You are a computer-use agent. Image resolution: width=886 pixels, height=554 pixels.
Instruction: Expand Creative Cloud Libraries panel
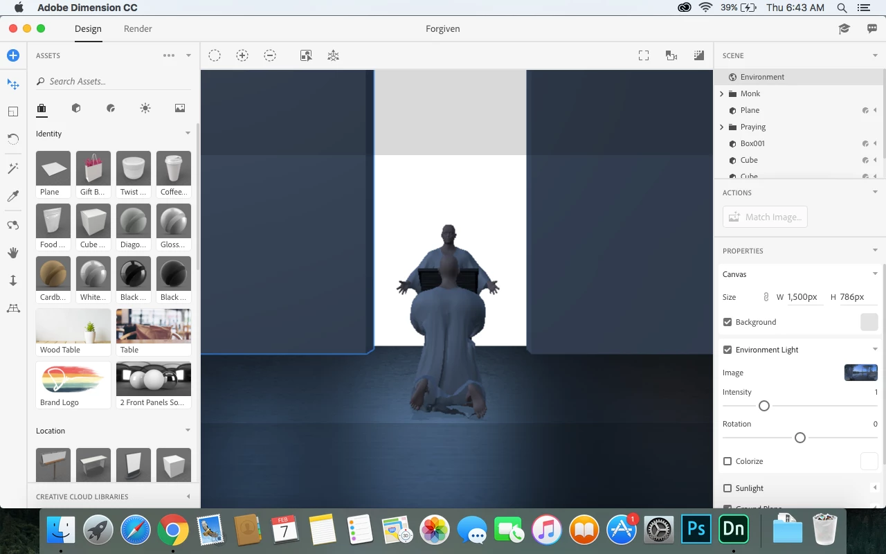point(188,497)
